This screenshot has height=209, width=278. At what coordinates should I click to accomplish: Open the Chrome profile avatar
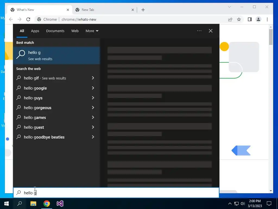coord(258,19)
